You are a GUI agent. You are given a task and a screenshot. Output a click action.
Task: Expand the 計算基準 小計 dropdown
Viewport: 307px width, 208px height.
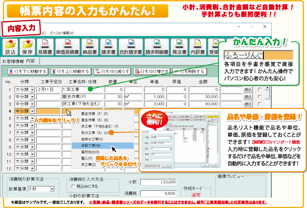pos(52,189)
